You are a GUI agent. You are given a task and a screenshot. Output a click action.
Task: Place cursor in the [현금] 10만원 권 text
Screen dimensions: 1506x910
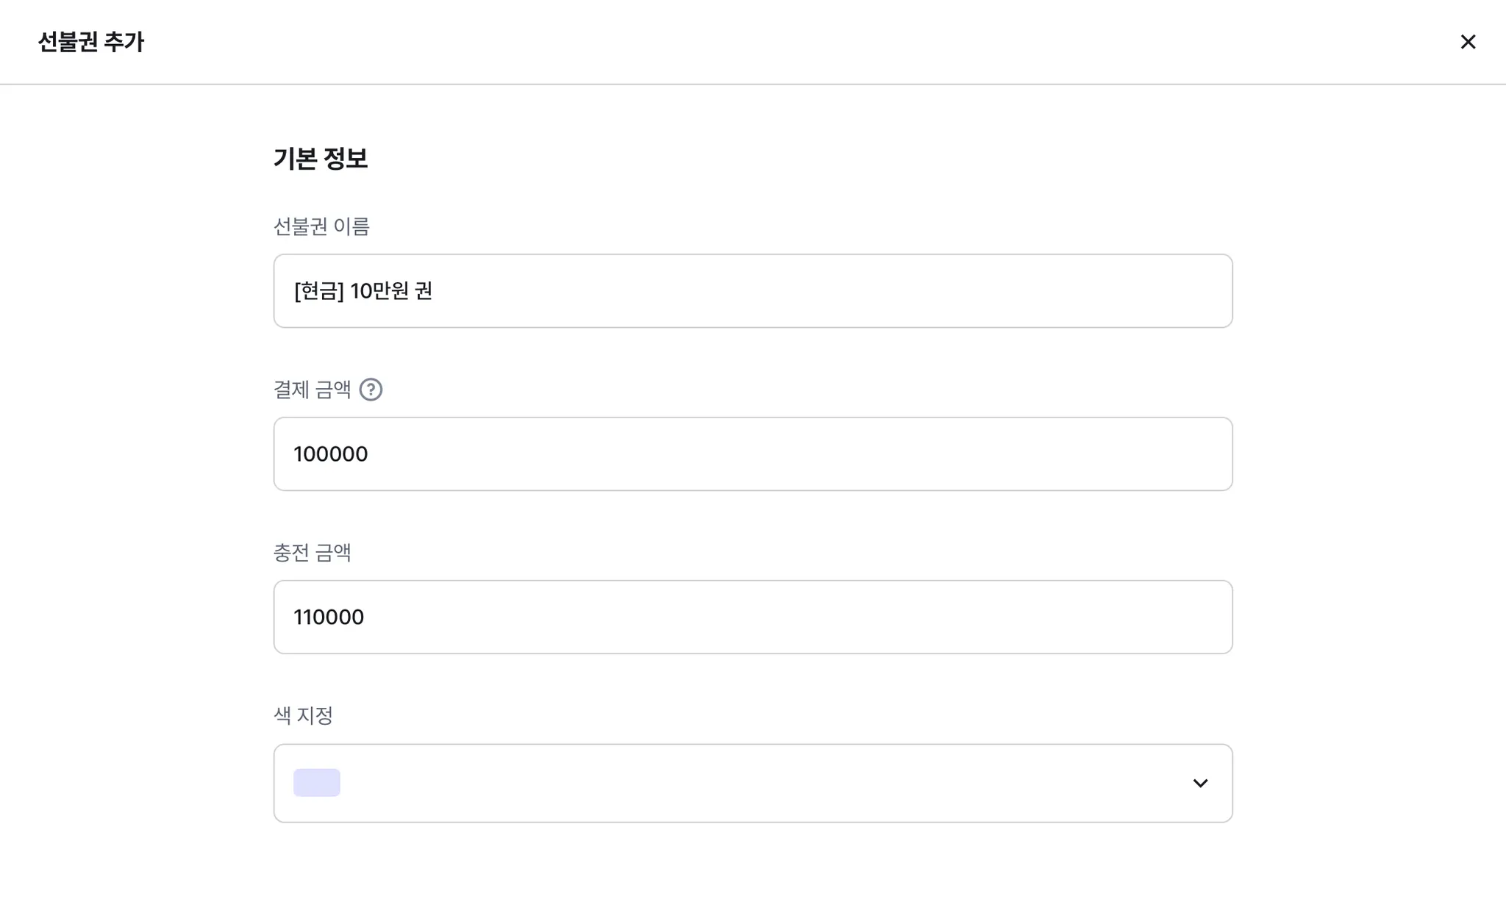tap(363, 291)
